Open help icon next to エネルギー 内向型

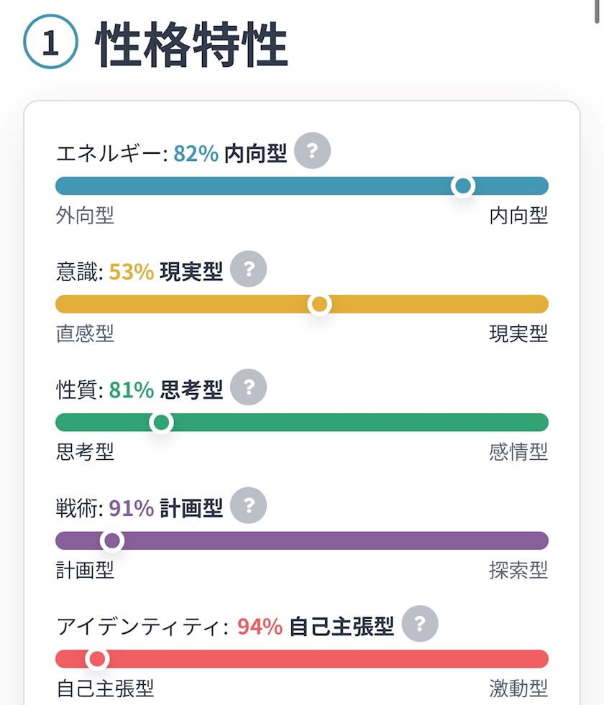[313, 151]
